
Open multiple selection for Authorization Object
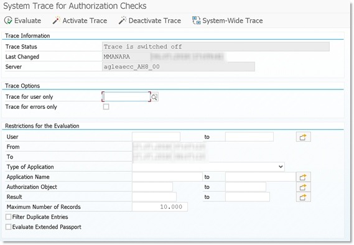[303, 187]
